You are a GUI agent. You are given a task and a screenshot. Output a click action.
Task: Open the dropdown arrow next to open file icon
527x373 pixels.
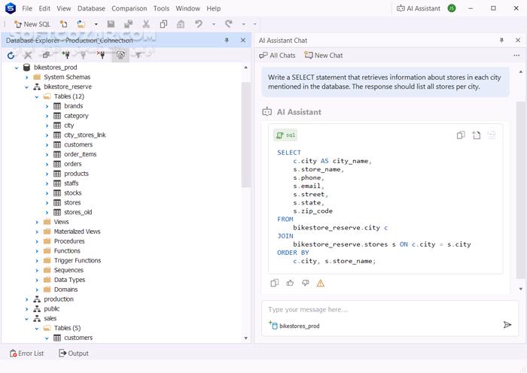point(96,24)
